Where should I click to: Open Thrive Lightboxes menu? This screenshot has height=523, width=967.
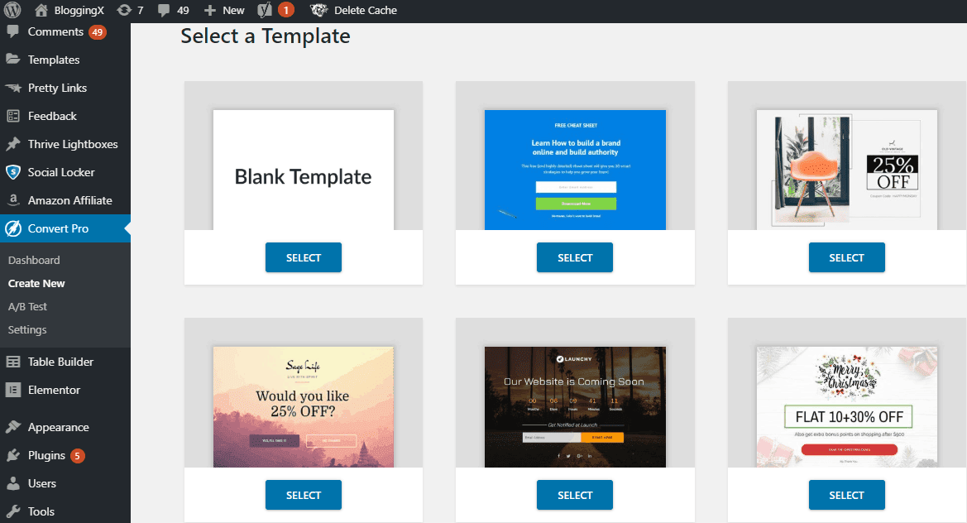[73, 144]
